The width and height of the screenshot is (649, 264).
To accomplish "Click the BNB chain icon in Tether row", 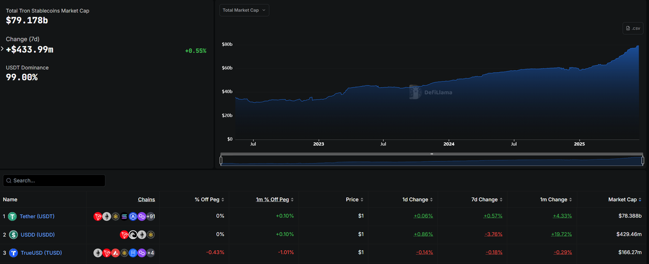I will point(116,216).
